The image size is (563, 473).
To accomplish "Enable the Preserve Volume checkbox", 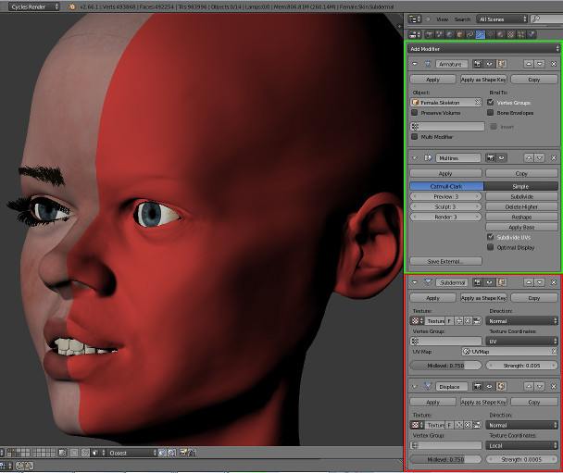I will tap(415, 113).
